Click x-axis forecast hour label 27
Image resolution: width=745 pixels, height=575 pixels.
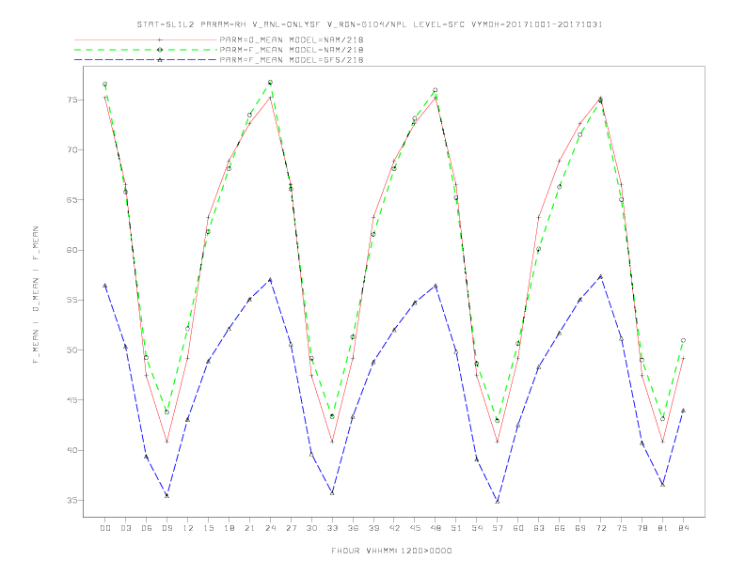[291, 528]
